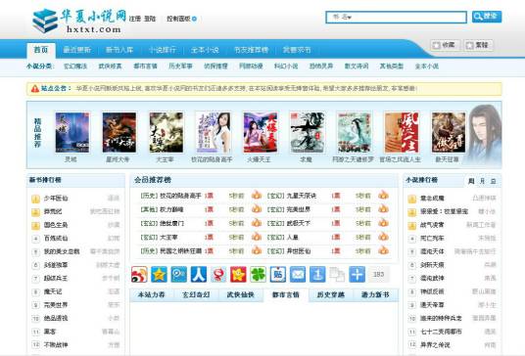This screenshot has width=525, height=356.
Task: Open the 大主宰 book cover thumbnail
Action: [x=167, y=132]
